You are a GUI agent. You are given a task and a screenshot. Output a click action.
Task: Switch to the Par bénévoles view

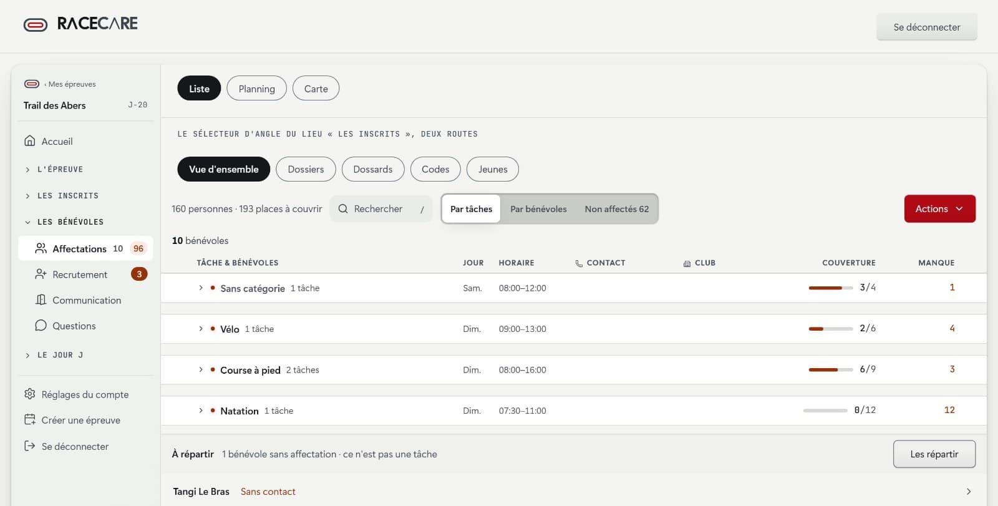(538, 209)
